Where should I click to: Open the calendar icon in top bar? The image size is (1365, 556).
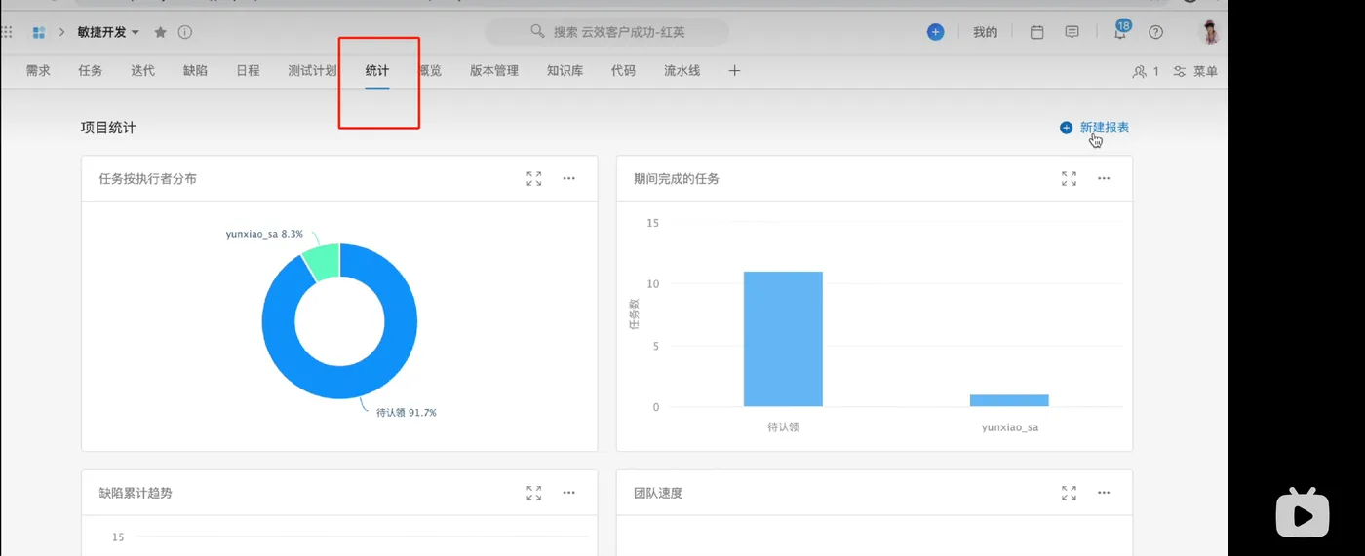coord(1037,32)
